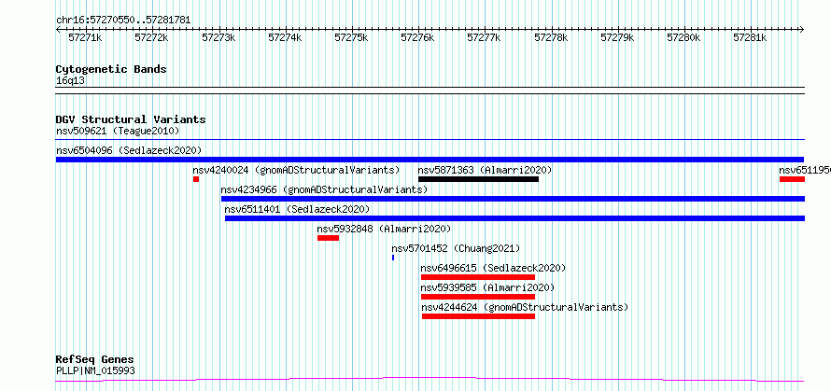Click the right arrowhead of the ruler
831x391 pixels.
(802, 30)
